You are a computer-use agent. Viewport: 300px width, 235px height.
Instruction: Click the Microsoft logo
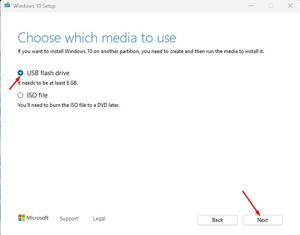(x=33, y=218)
